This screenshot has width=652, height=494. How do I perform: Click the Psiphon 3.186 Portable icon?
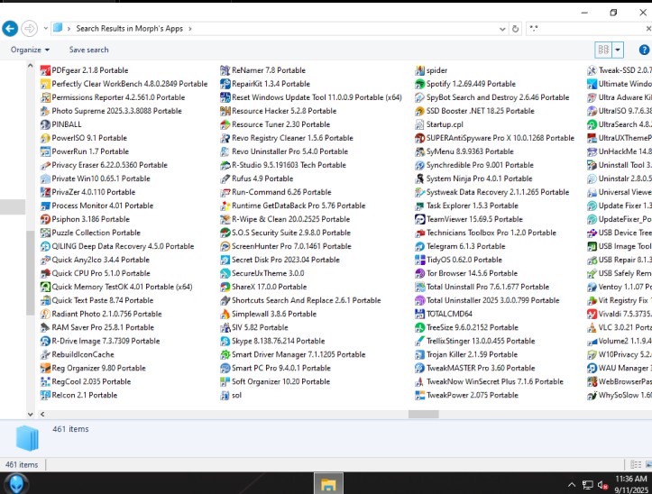tap(45, 219)
